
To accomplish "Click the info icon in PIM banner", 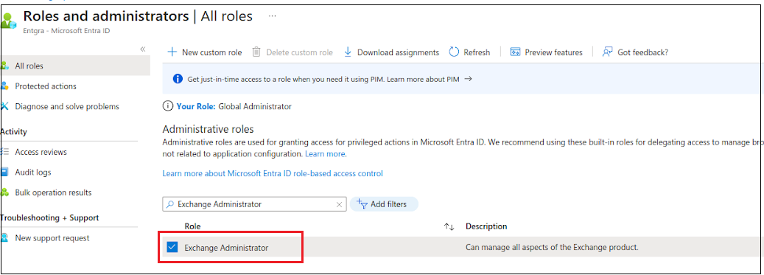I will [x=178, y=78].
